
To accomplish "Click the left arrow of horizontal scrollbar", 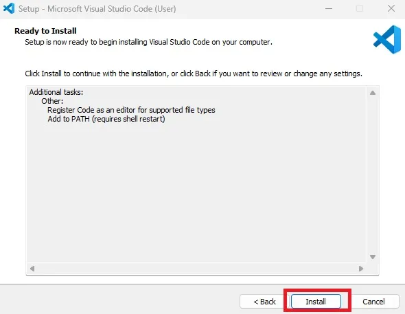I will [32, 269].
